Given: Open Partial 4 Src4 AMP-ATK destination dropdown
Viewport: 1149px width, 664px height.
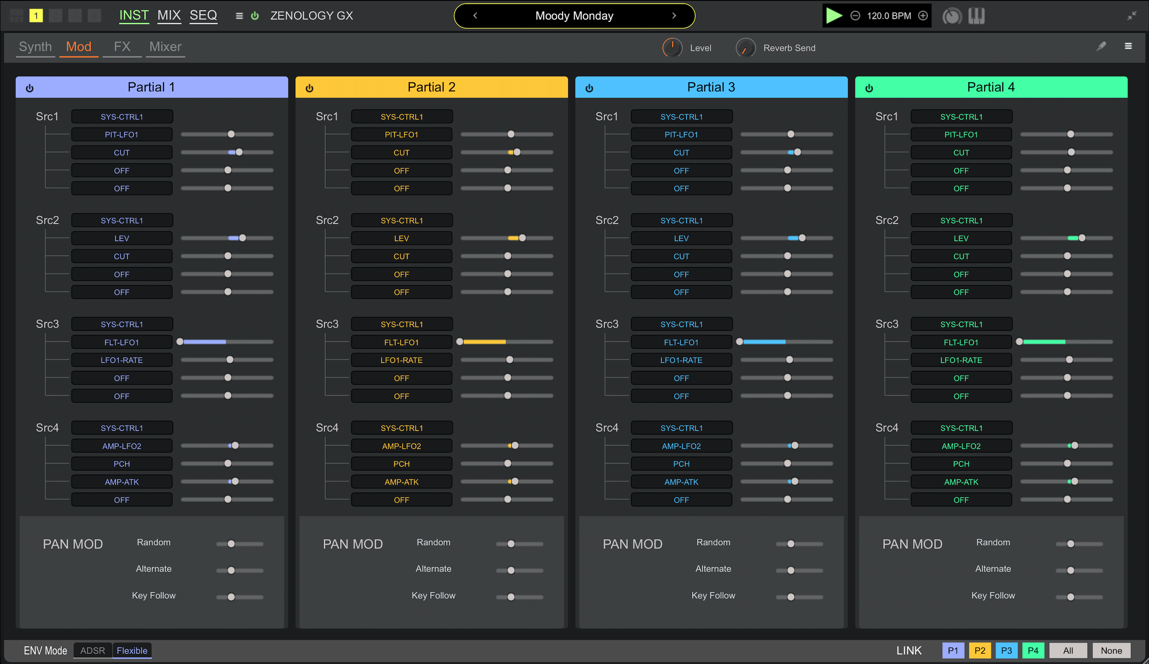Looking at the screenshot, I should pos(961,482).
